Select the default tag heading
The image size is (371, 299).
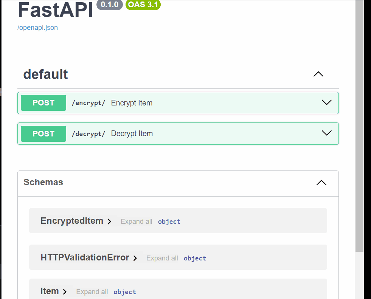(x=46, y=74)
